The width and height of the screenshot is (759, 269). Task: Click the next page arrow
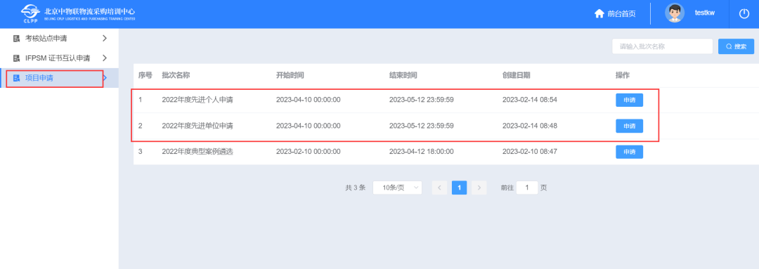[x=479, y=188]
